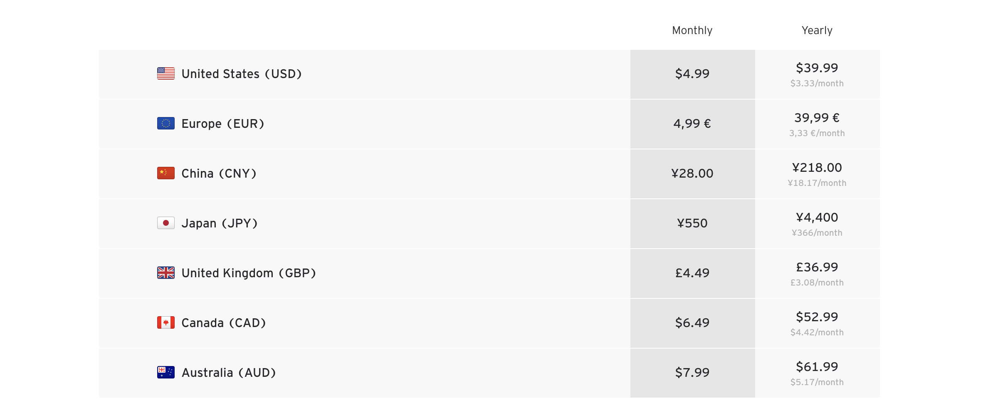
Task: Click the Europe (EUR) row label
Action: [223, 124]
